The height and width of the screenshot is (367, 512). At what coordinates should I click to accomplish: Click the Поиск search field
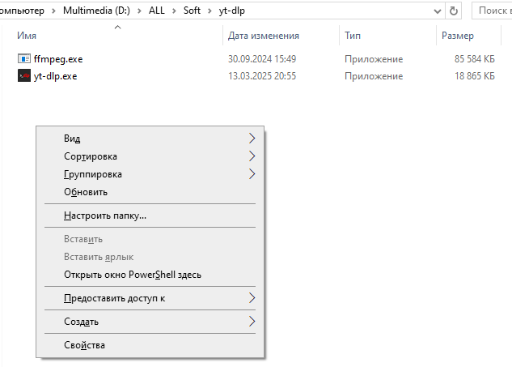click(x=493, y=11)
